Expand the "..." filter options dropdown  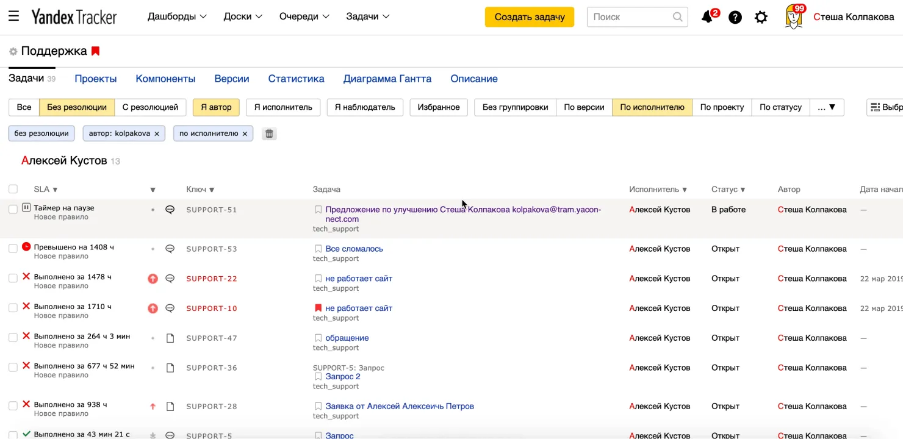(827, 107)
